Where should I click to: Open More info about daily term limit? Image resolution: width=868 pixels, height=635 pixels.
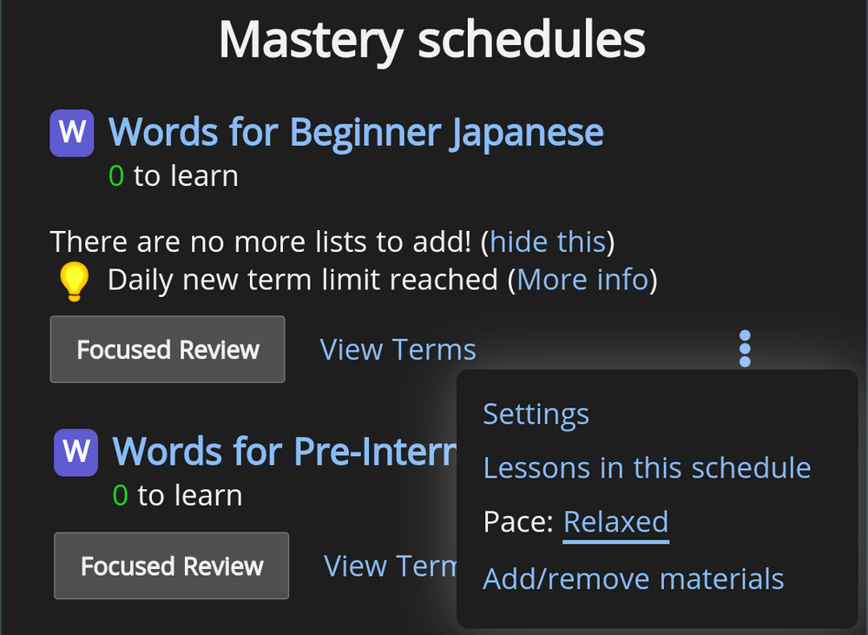(x=582, y=280)
